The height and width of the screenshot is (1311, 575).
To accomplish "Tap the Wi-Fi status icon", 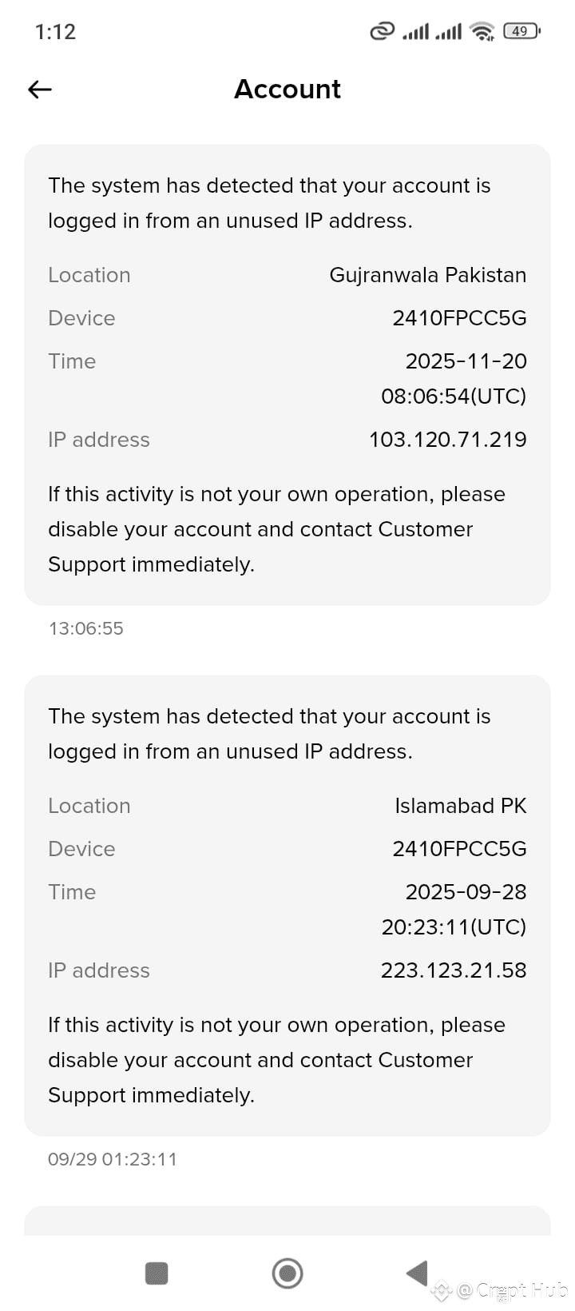I will tap(482, 31).
